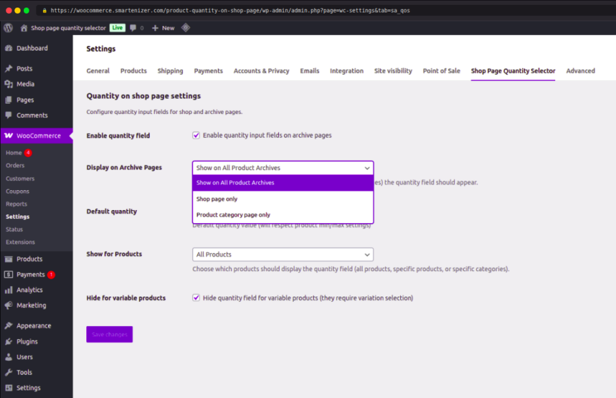Click the Analytics bar chart icon

(9, 290)
